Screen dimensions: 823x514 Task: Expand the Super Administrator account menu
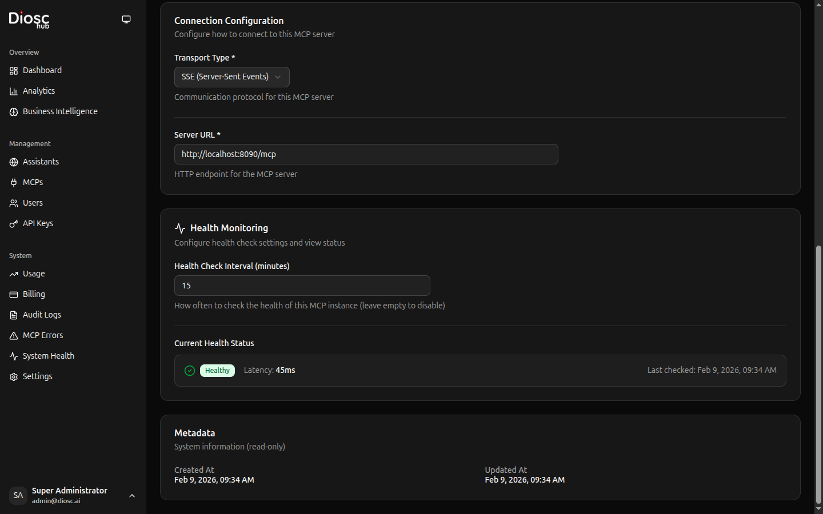click(132, 496)
